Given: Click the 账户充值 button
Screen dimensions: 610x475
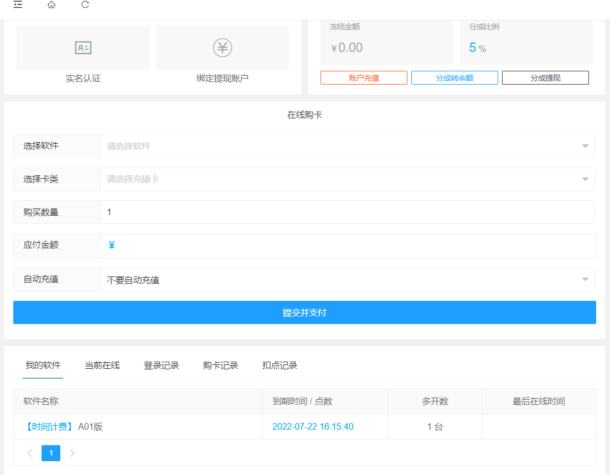Looking at the screenshot, I should 364,78.
